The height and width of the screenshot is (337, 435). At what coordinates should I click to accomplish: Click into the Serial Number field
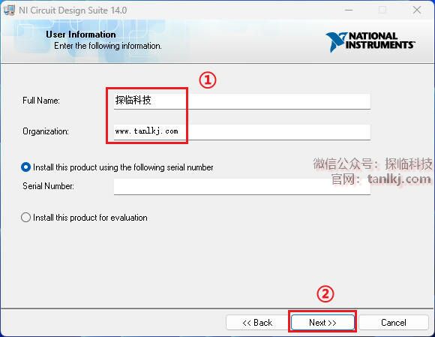(242, 187)
